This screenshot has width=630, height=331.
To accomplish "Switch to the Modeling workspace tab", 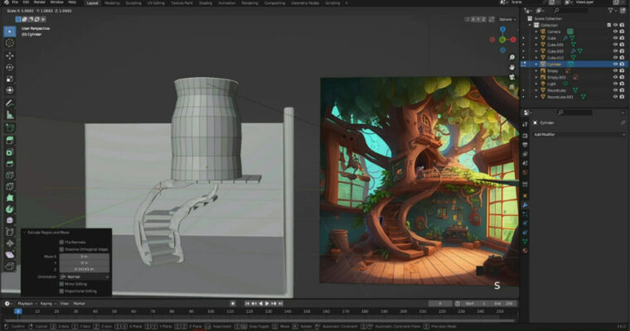I will coord(112,2).
